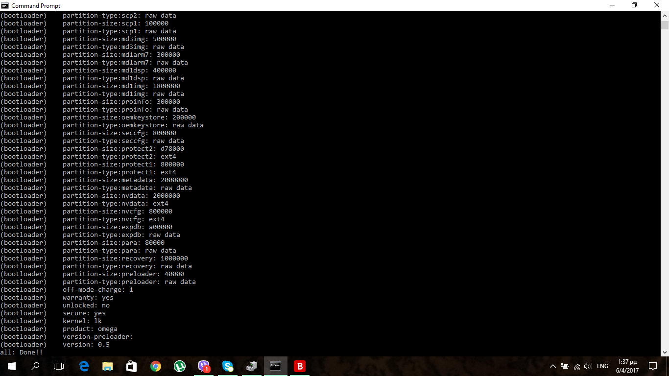Click the 'partition-type:scp2: raw data' line
This screenshot has height=376, width=669.
point(119,16)
